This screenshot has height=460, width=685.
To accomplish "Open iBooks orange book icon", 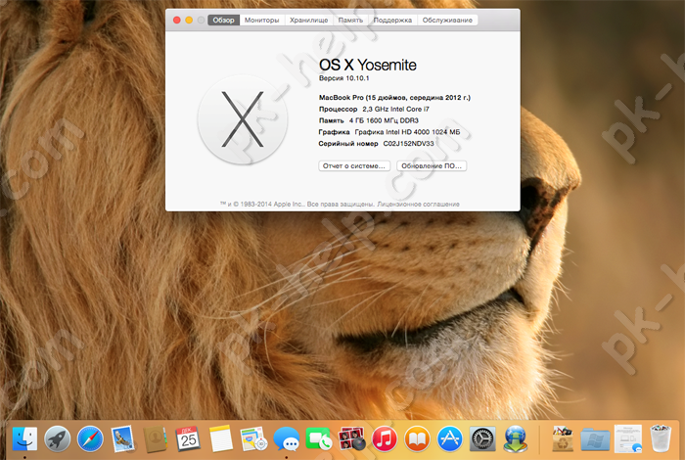I will 417,438.
